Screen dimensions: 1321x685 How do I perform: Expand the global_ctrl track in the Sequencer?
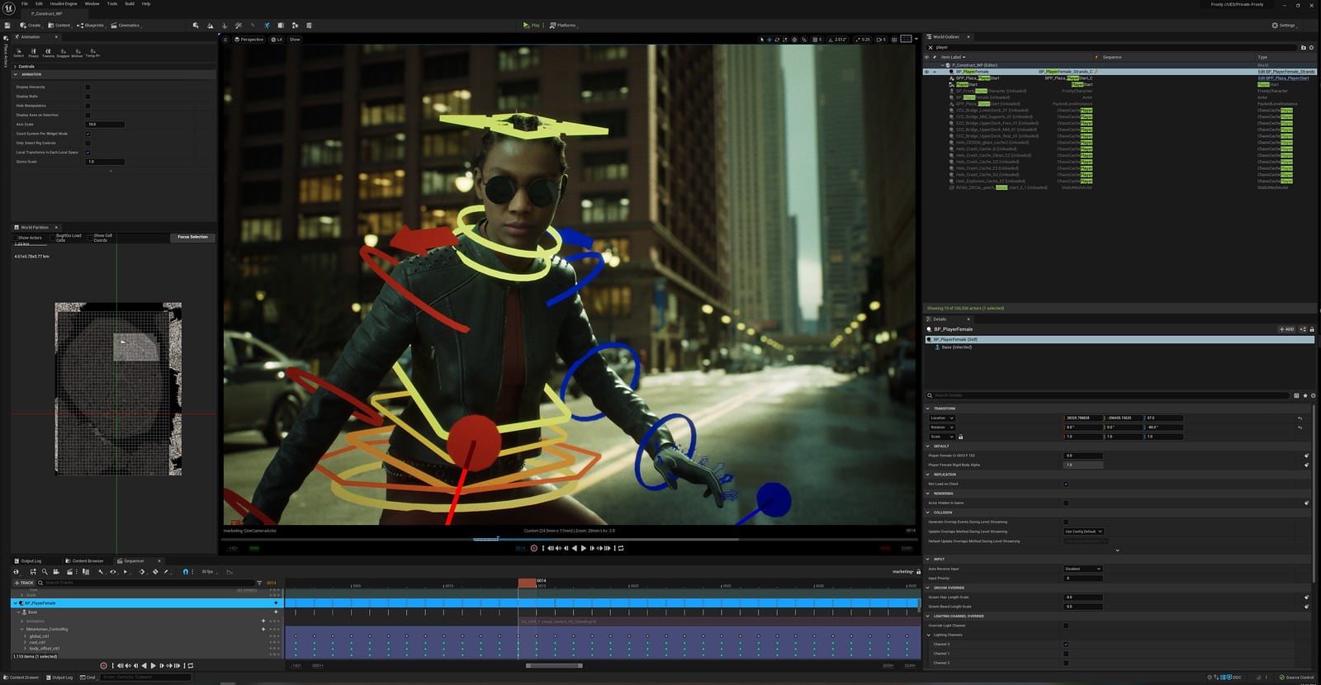click(x=25, y=636)
